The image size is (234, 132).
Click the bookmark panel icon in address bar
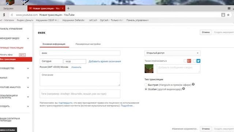click(223, 15)
